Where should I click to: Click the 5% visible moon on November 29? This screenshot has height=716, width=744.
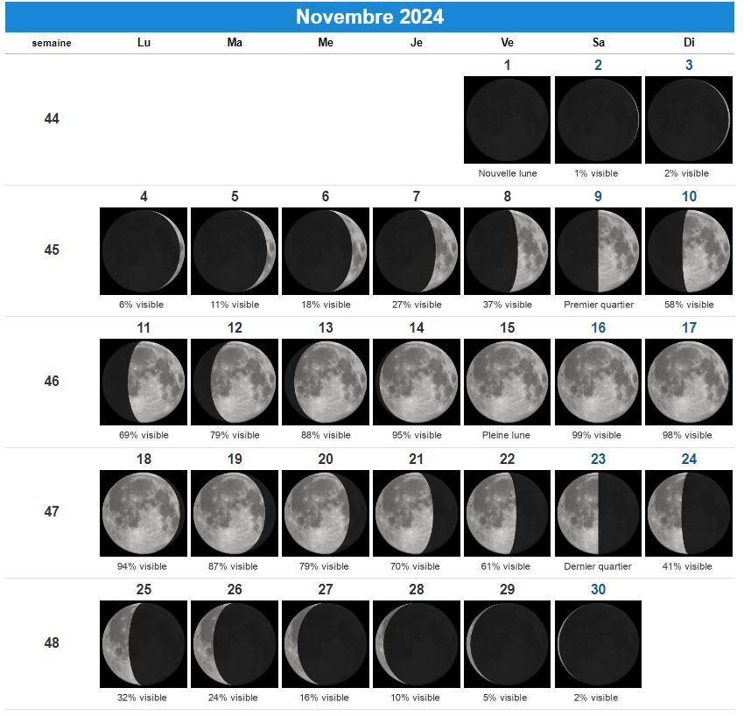pos(507,644)
